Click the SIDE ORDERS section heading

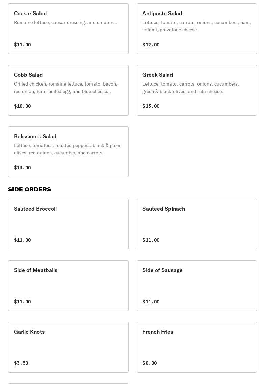pos(30,189)
